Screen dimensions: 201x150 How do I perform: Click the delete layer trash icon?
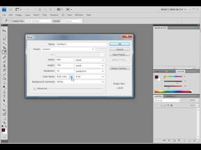click(194, 141)
